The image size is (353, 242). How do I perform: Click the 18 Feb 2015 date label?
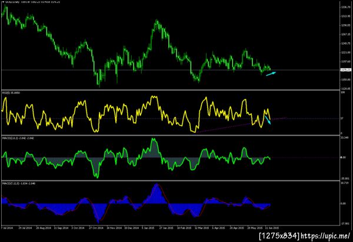(x=184, y=228)
